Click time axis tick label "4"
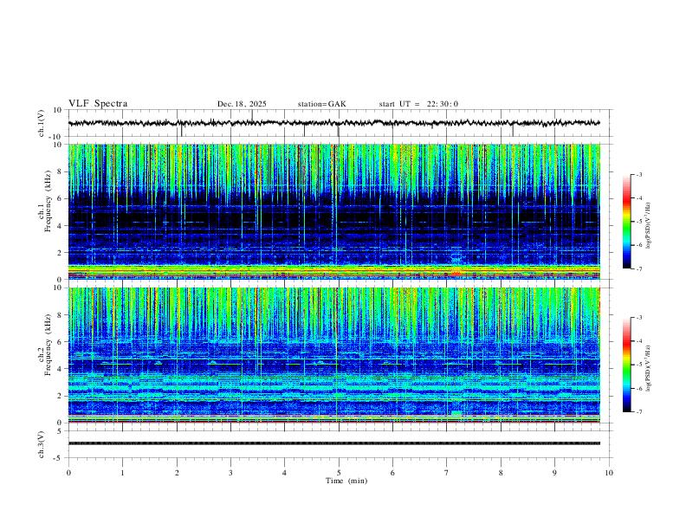686x530 pixels. coord(284,473)
